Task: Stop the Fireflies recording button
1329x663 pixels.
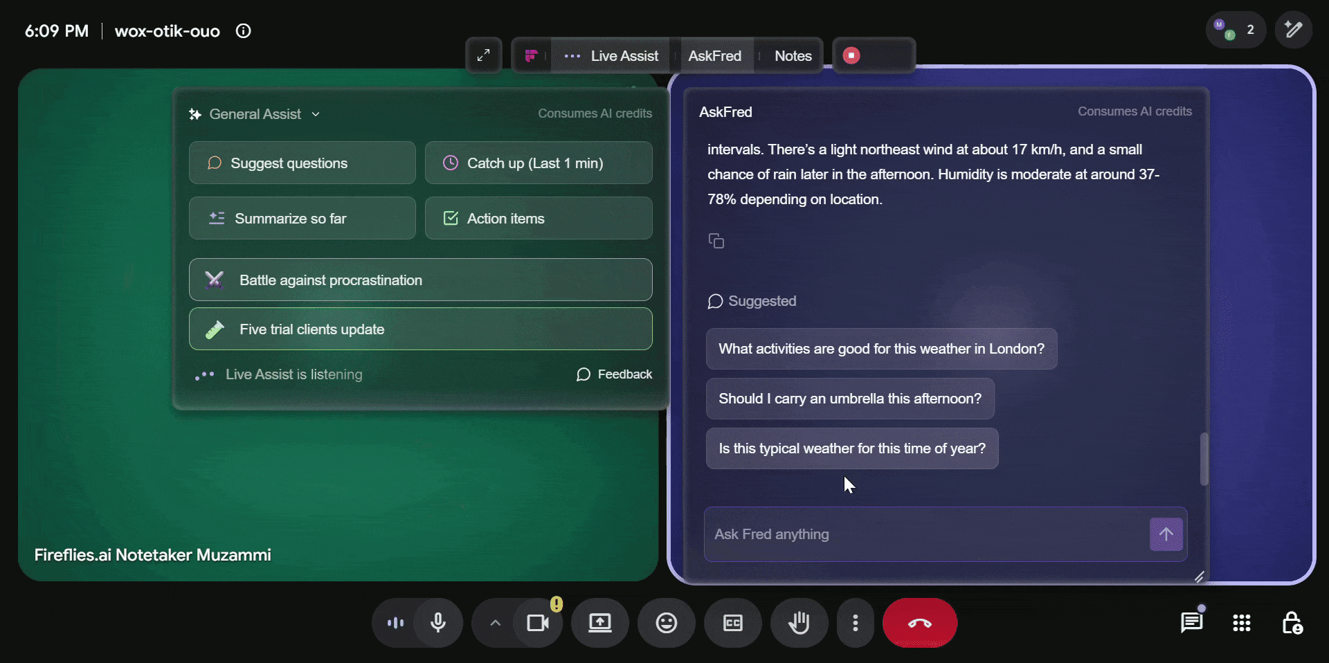Action: (851, 55)
